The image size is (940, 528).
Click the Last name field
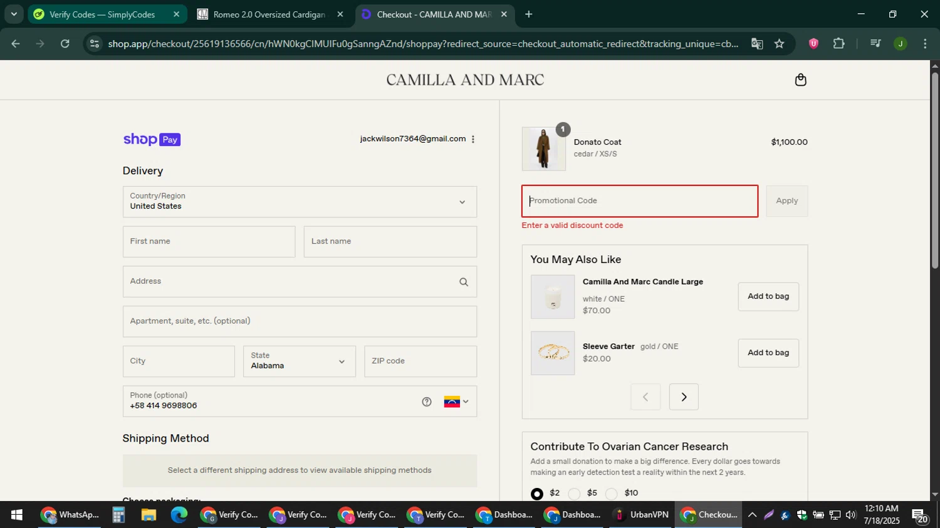coord(390,242)
